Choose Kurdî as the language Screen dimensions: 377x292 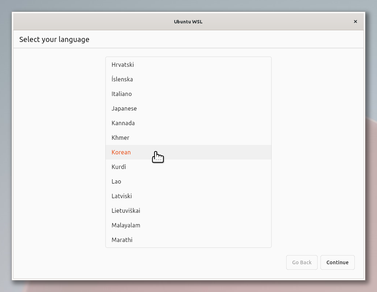coord(188,167)
